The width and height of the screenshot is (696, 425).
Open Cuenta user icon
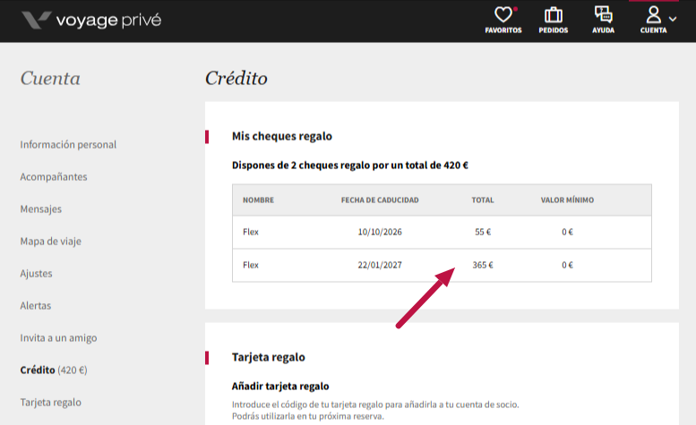[x=653, y=14]
